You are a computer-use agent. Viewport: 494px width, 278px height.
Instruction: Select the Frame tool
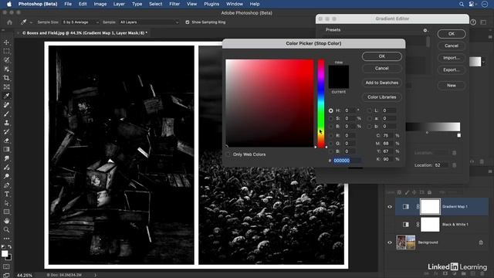click(x=6, y=86)
